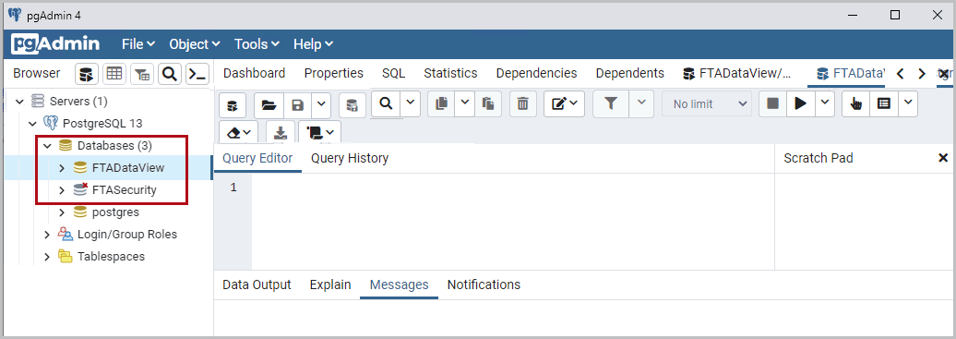This screenshot has width=956, height=339.
Task: Switch to the Query History tab
Action: [350, 158]
